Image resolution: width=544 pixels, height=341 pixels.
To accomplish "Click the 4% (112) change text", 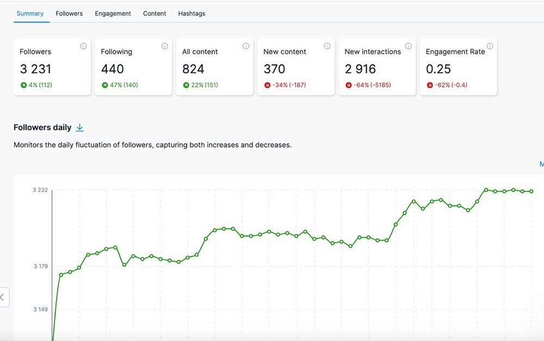I will click(x=40, y=85).
